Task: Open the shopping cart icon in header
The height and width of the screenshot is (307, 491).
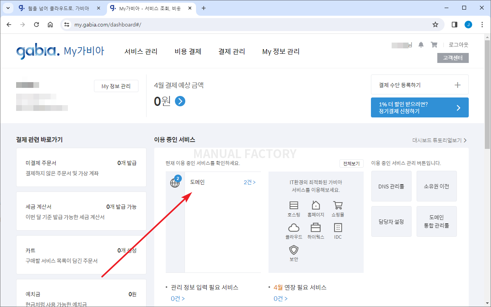Action: tap(434, 45)
